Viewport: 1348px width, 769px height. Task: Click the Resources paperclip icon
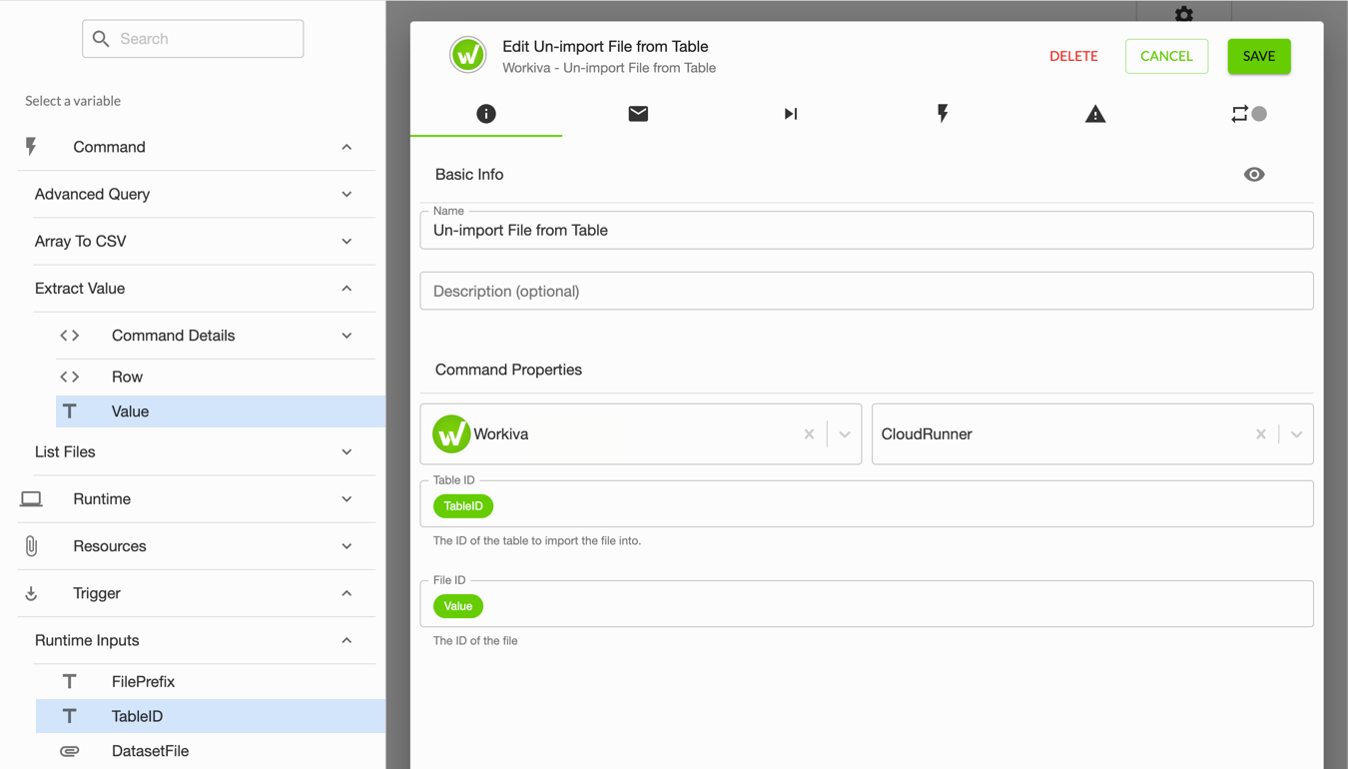tap(31, 546)
